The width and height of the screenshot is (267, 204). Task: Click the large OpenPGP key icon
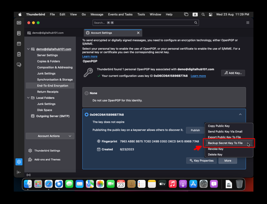tap(88, 73)
